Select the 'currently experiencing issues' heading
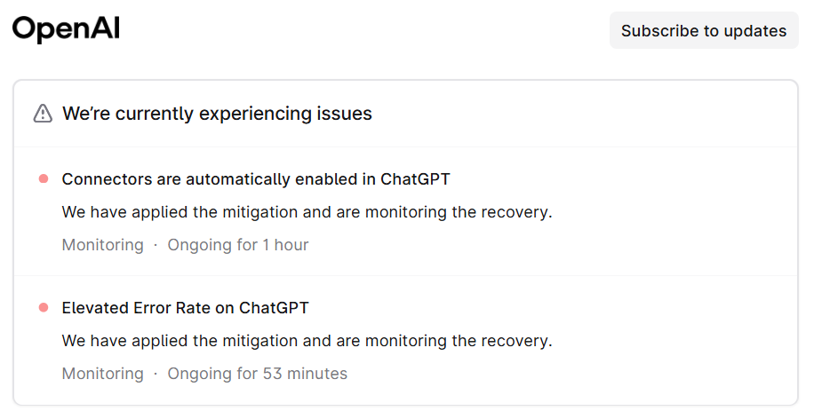This screenshot has width=814, height=411. 217,114
